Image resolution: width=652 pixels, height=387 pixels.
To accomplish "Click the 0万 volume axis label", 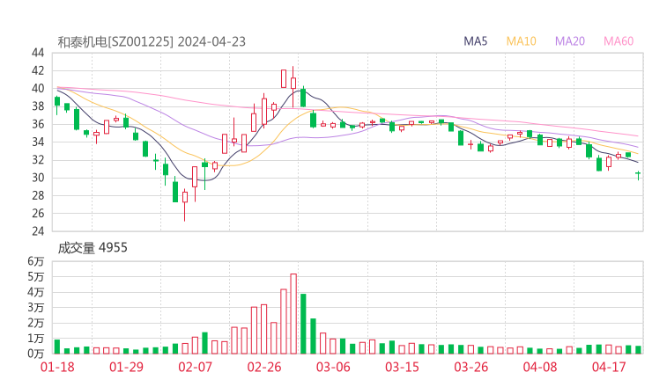I will pyautogui.click(x=36, y=354).
